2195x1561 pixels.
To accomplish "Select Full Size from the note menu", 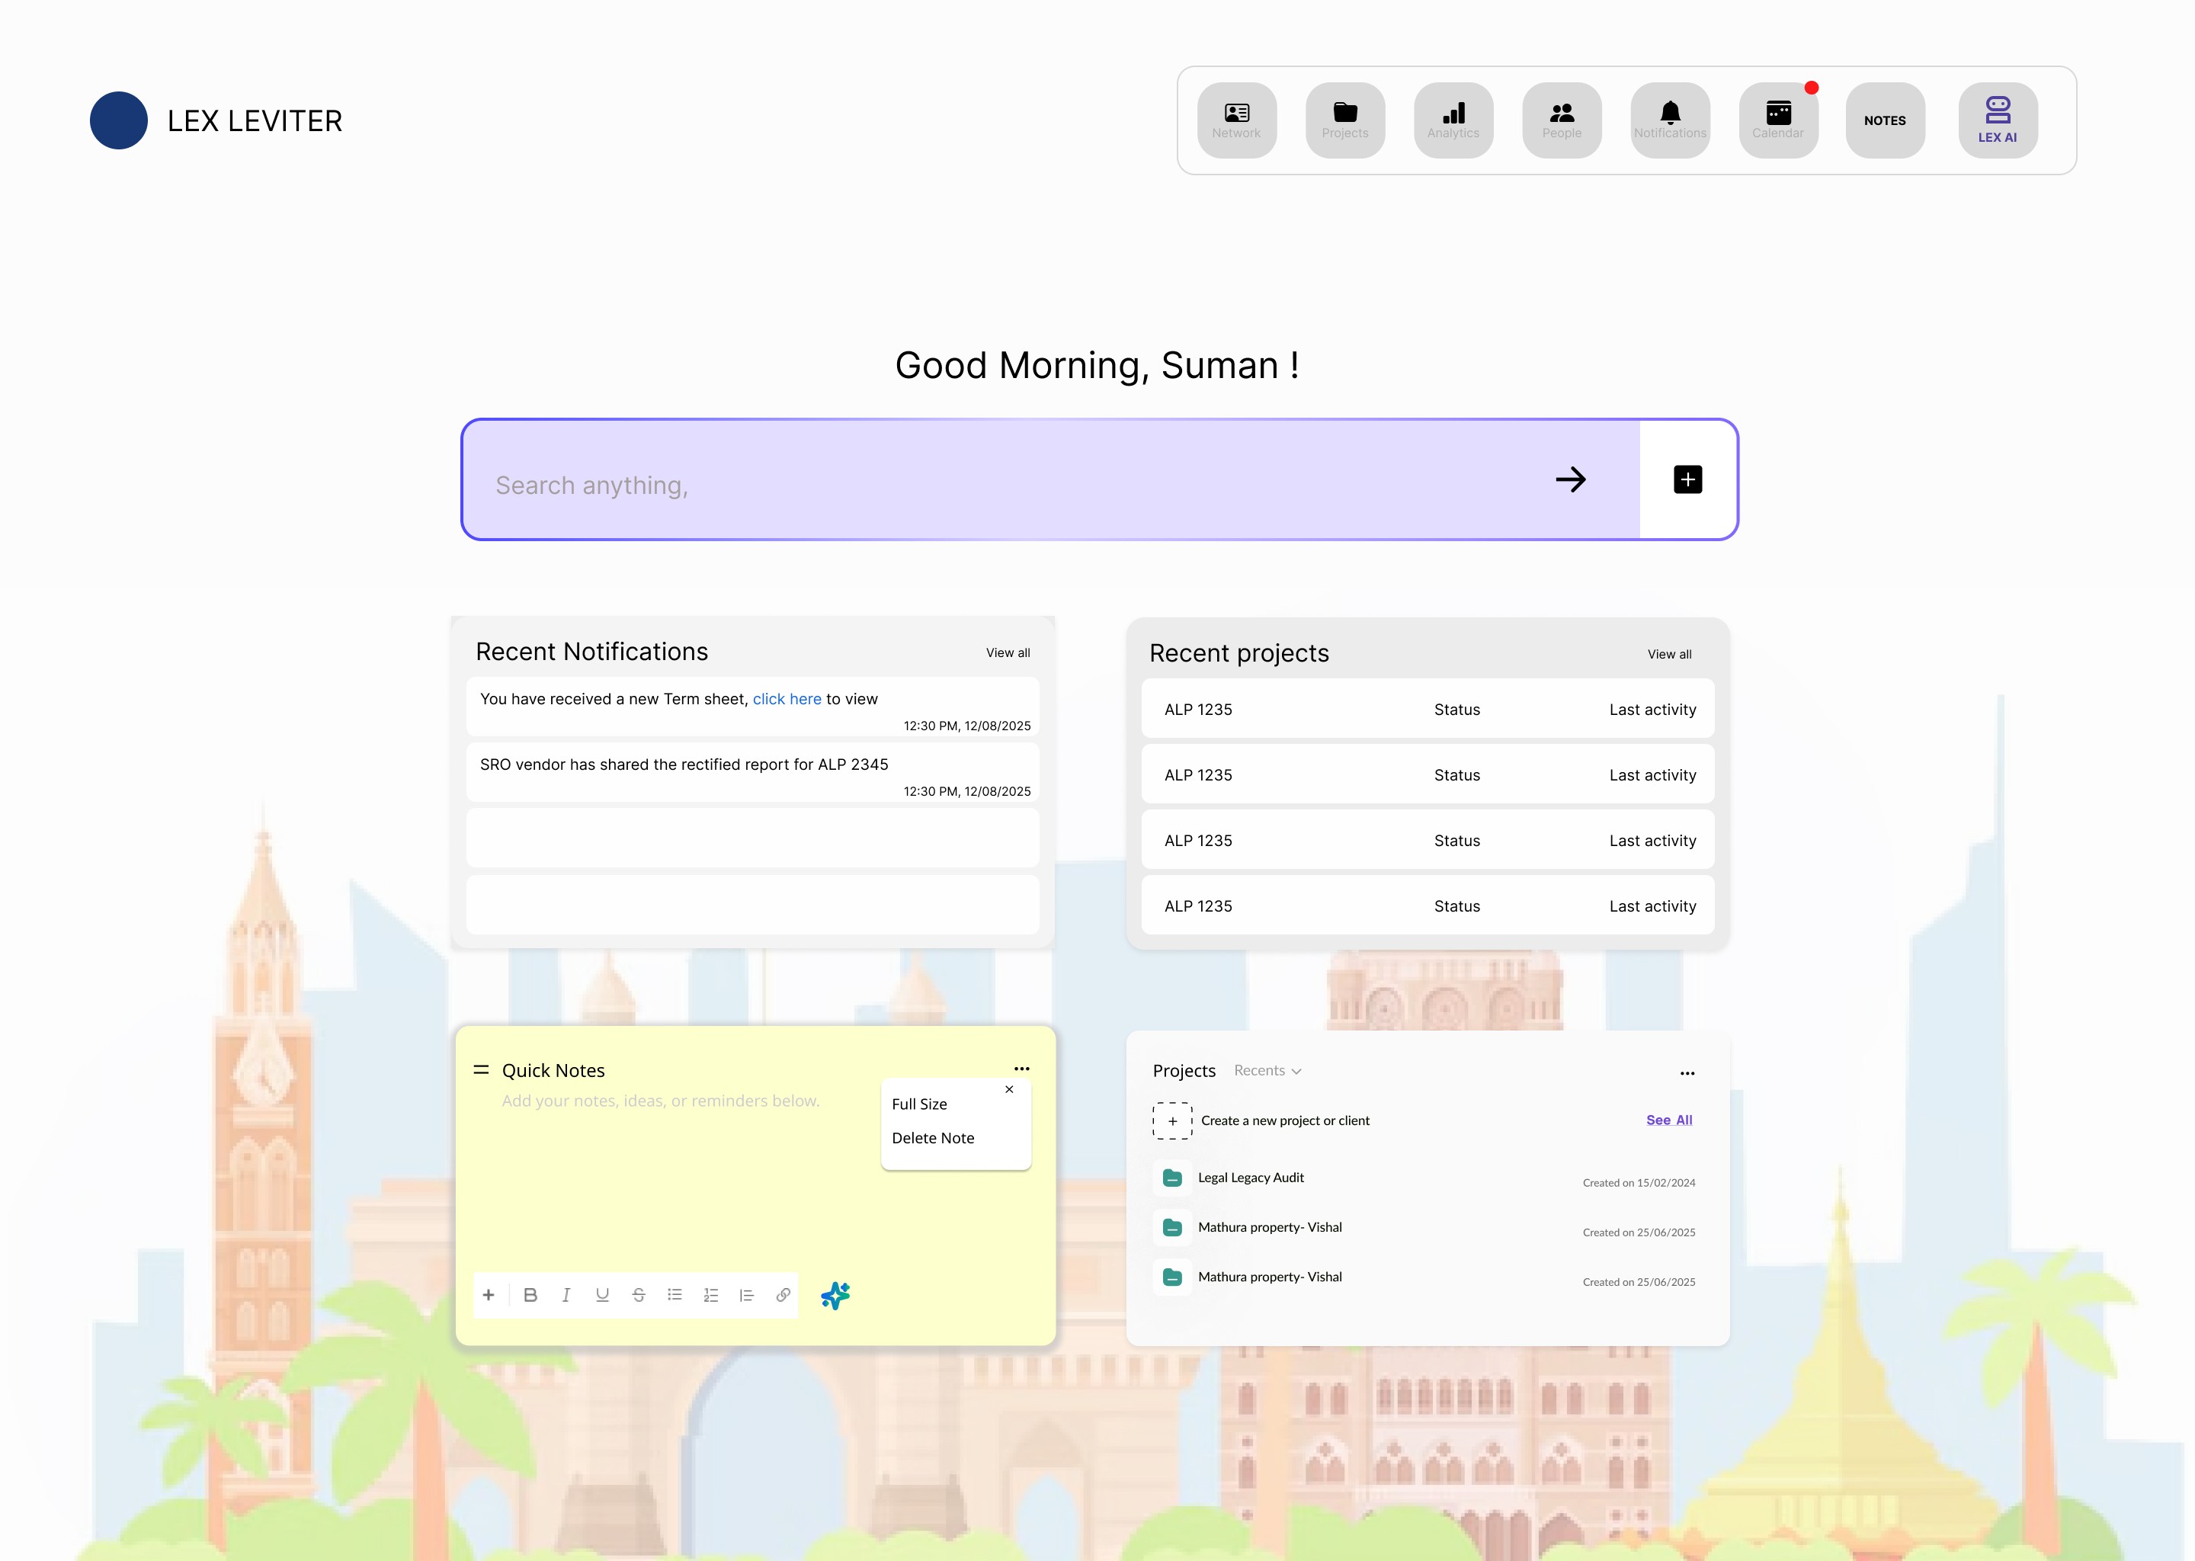I will (918, 1104).
